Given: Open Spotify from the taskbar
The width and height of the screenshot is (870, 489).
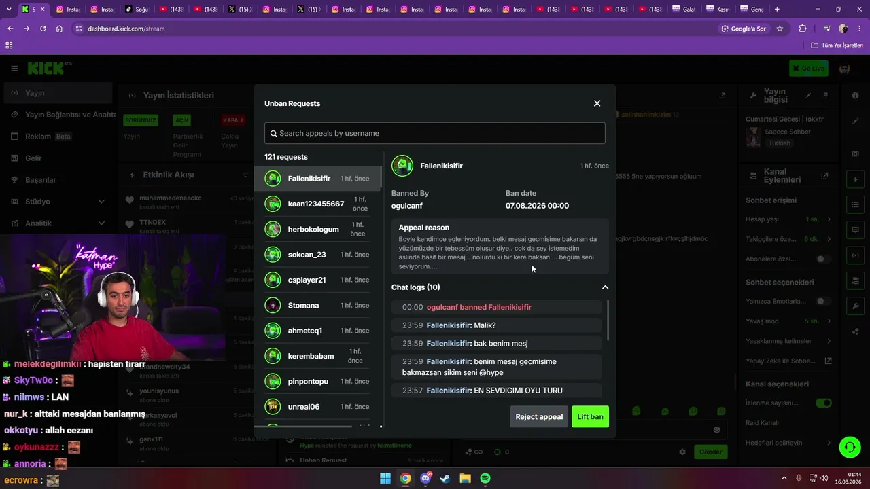Looking at the screenshot, I should (x=485, y=478).
